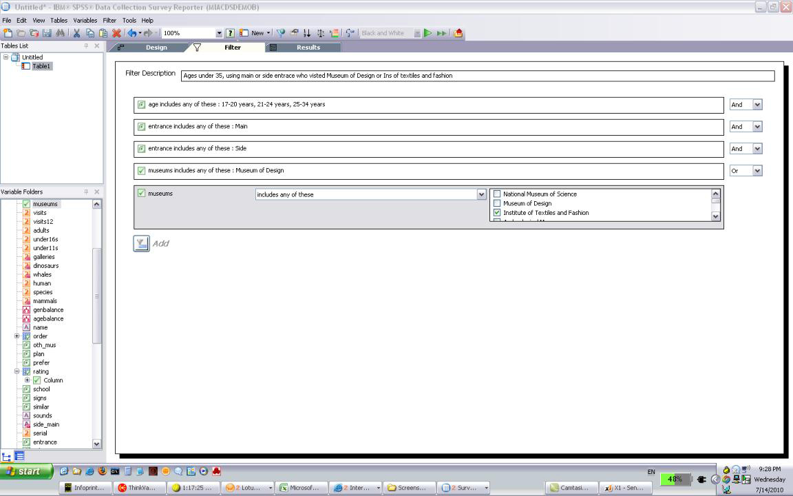Click the Undo arrow icon

[131, 33]
